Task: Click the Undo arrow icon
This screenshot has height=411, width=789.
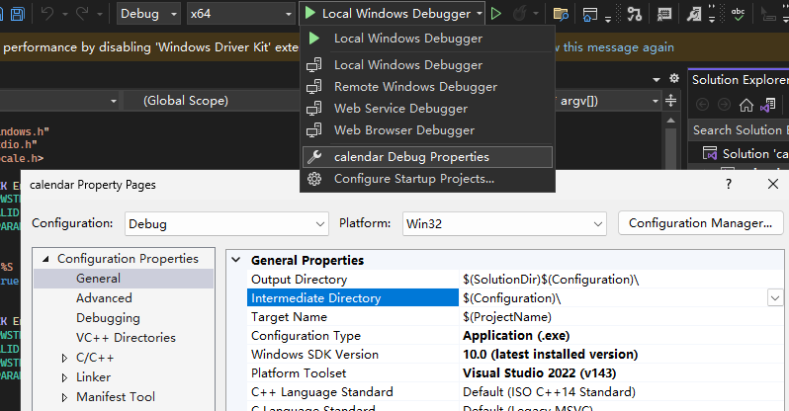Action: click(x=46, y=14)
